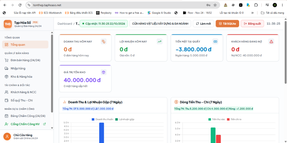Click the wallet icon beside Sổ quỹ Thu - Chi
The image size is (287, 143).
pos(7,100)
